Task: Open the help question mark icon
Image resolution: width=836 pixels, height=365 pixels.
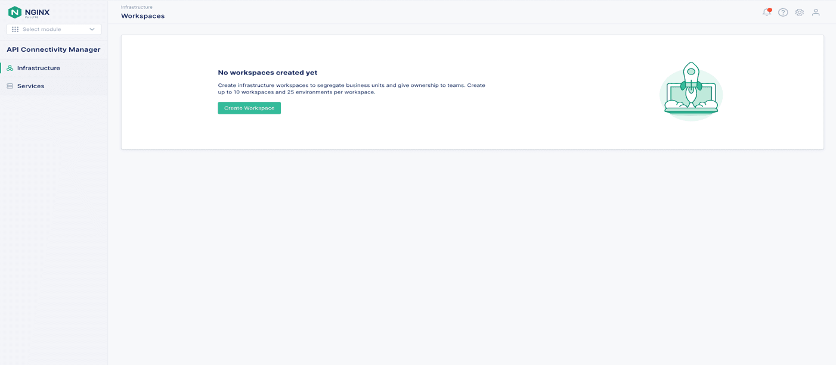Action: pos(783,13)
